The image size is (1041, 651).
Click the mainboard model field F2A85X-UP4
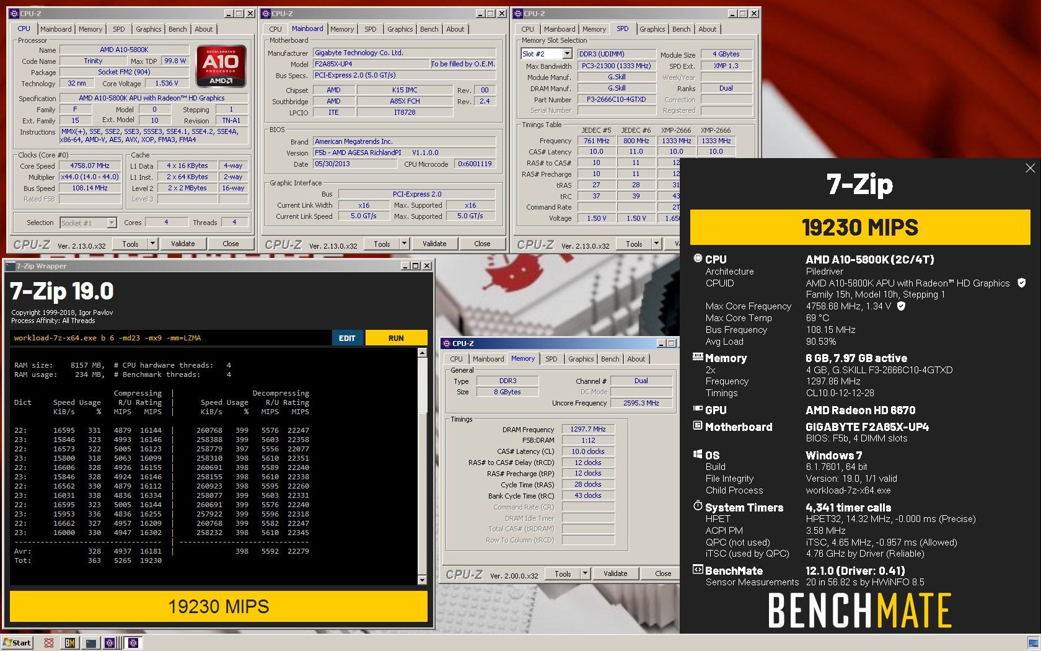pos(371,64)
